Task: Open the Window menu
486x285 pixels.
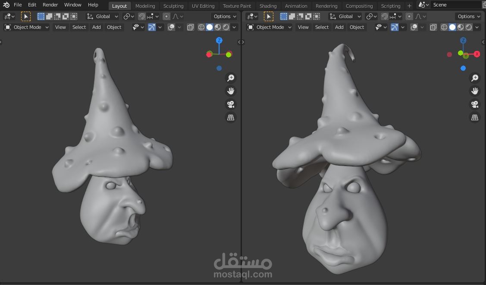Action: [72, 5]
